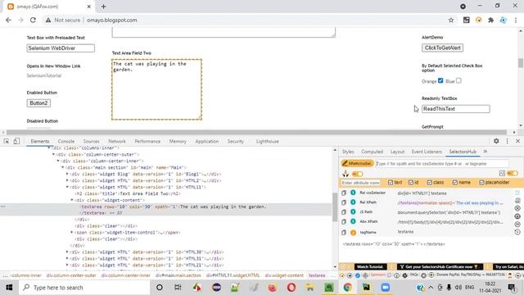Open the Chrome extensions puzzle icon
This screenshot has height=295, width=524.
[491, 20]
